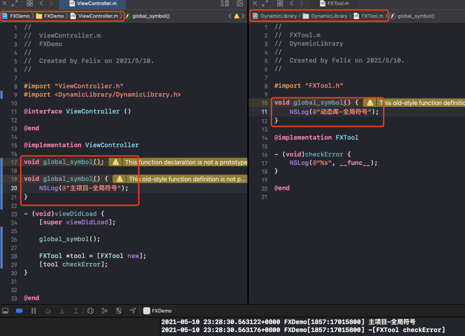The height and width of the screenshot is (336, 465).
Task: Click global_symbol() call on line 26
Action: [x=70, y=239]
